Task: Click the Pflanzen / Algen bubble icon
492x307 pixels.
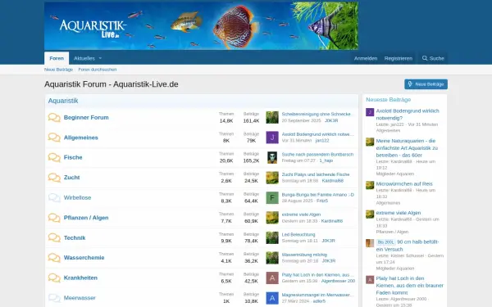Action: [54, 218]
